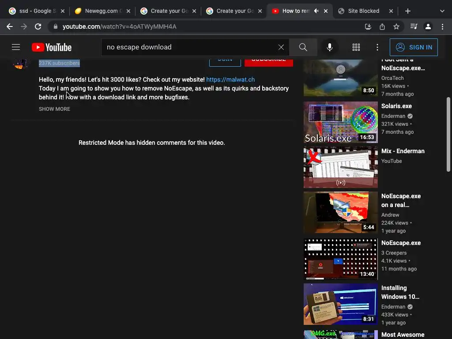Close the Site Blocked tab
Image resolution: width=452 pixels, height=339 pixels.
point(391,11)
